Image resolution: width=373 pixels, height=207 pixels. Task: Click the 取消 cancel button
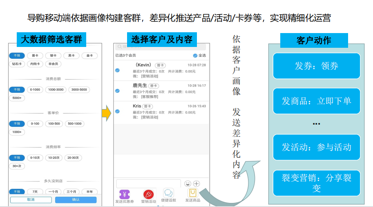pyautogui.click(x=31, y=200)
